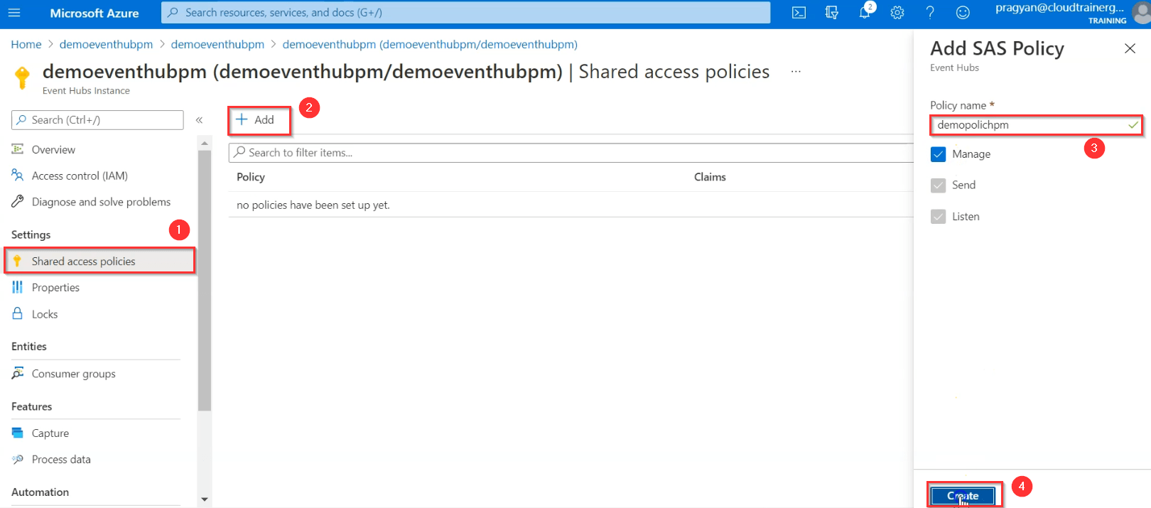The width and height of the screenshot is (1151, 508).
Task: Open the Azure portal hamburger menu
Action: [14, 13]
